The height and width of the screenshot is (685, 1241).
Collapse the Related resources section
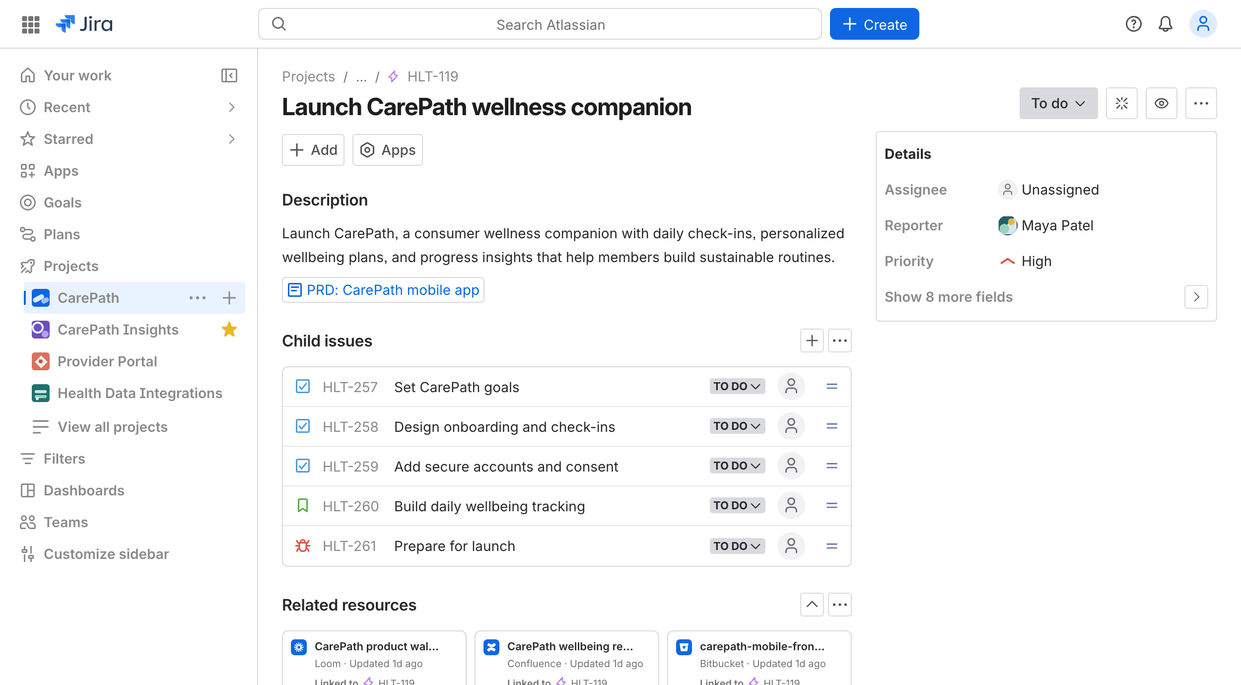[x=812, y=605]
